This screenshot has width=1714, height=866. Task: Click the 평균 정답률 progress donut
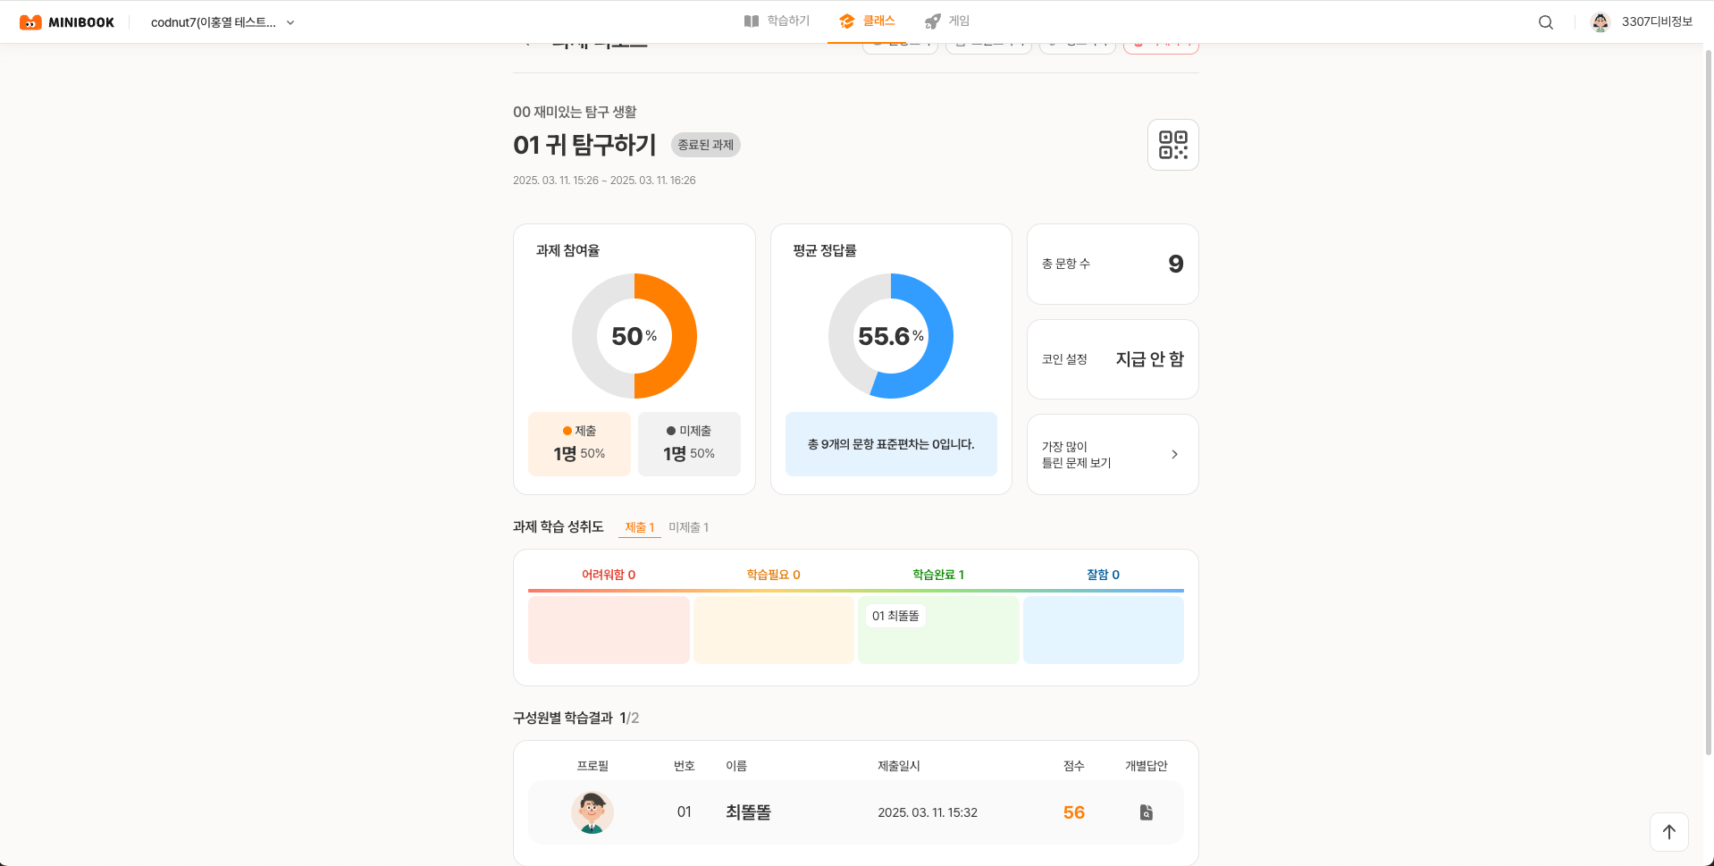click(890, 336)
